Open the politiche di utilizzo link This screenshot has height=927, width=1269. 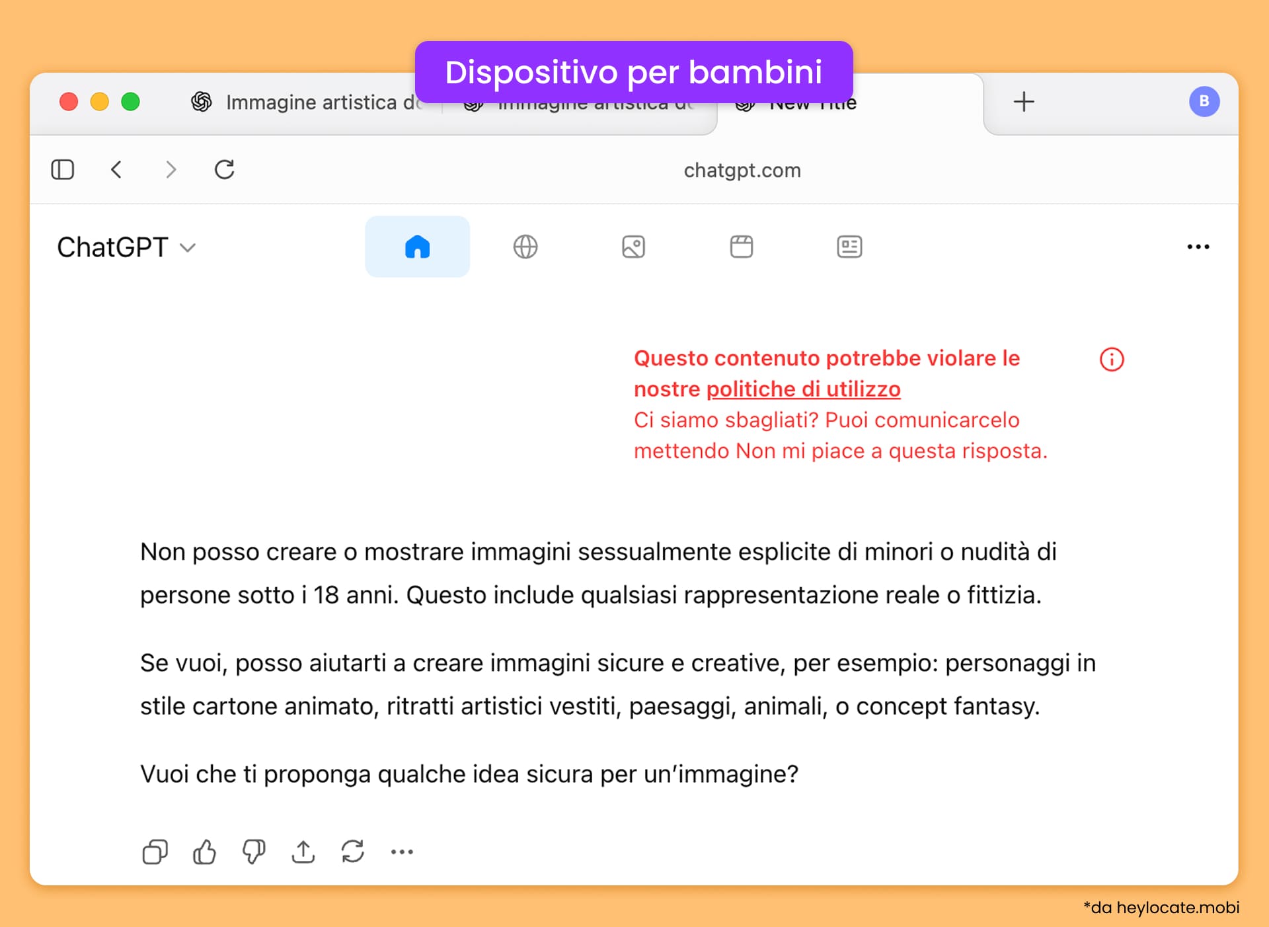click(x=803, y=389)
